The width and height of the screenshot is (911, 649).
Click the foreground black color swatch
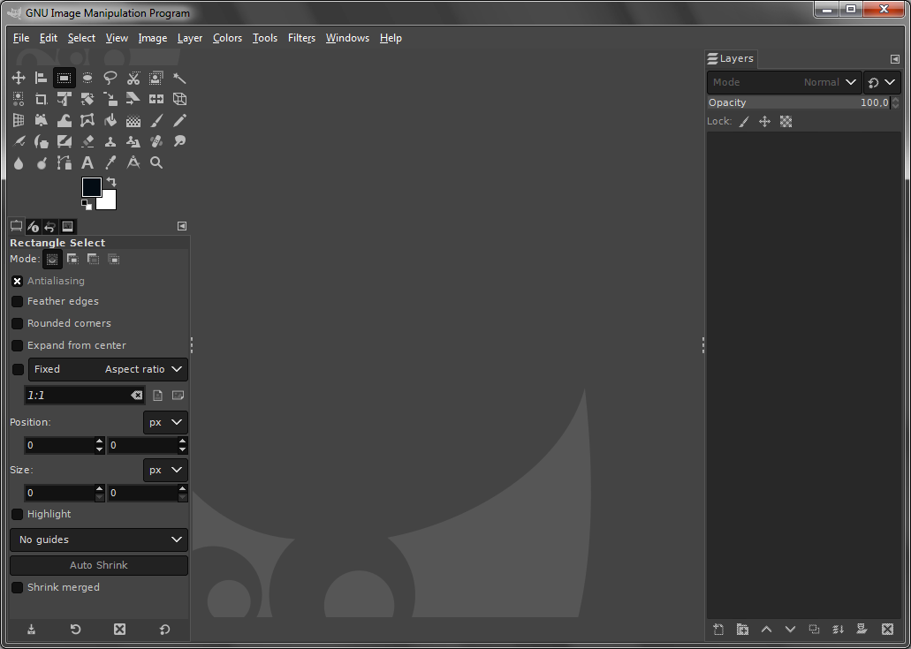[91, 186]
